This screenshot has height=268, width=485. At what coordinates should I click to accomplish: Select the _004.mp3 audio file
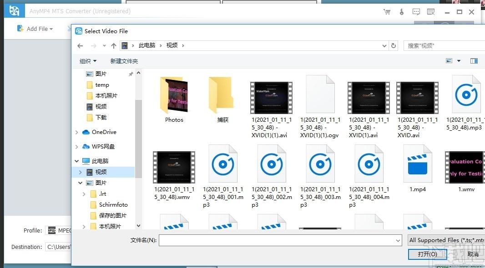point(369,176)
